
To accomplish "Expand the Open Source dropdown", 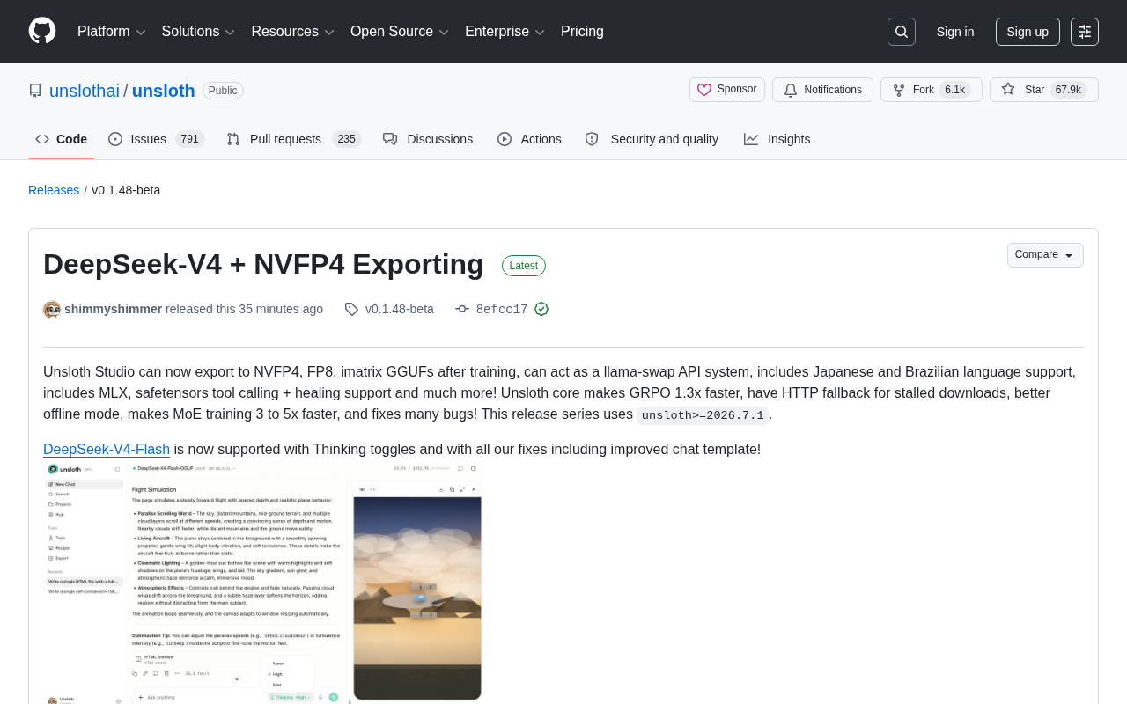I will [x=400, y=32].
